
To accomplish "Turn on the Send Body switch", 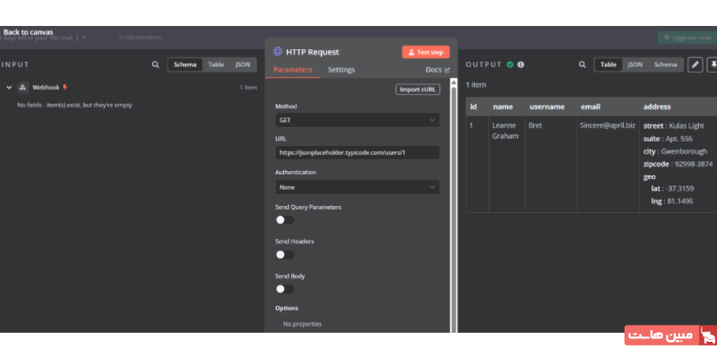I will (285, 289).
